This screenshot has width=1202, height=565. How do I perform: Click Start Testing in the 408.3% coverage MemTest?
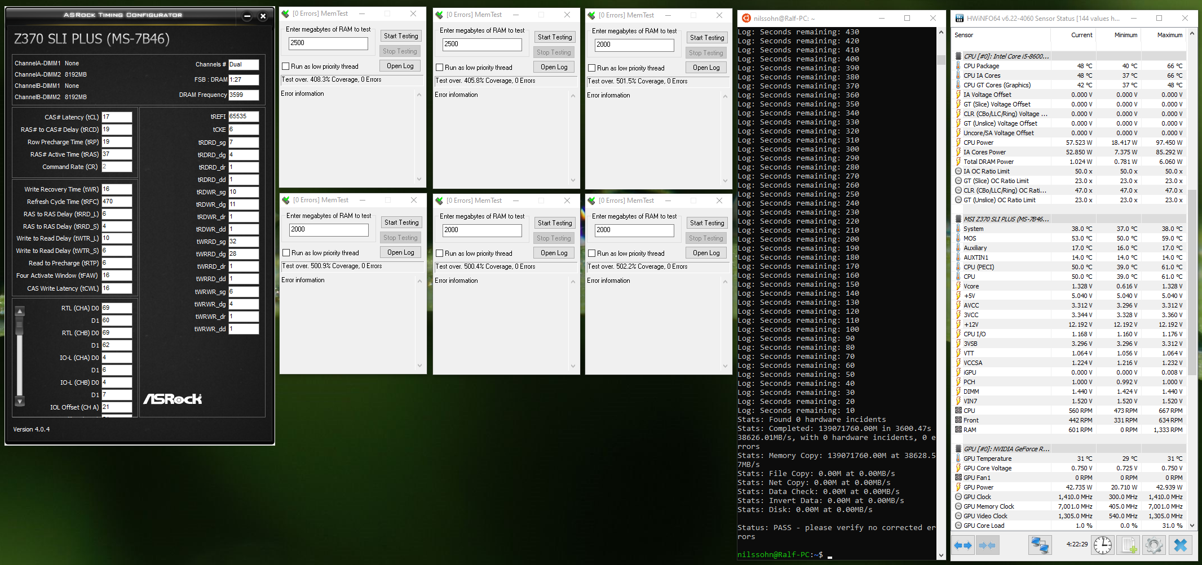(x=401, y=36)
